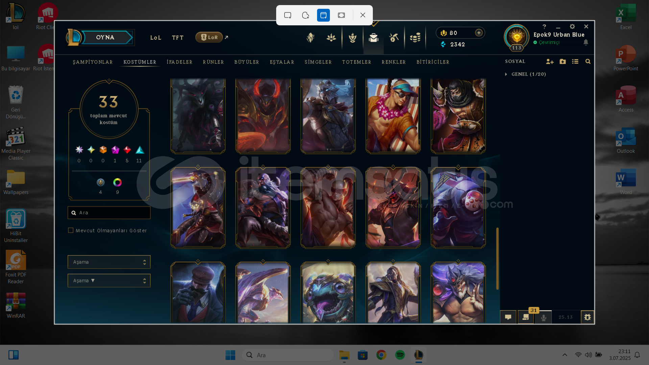Click the ultimate skin tier gem icon

point(79,150)
